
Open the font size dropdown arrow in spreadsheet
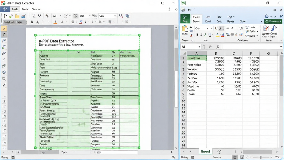(212, 29)
